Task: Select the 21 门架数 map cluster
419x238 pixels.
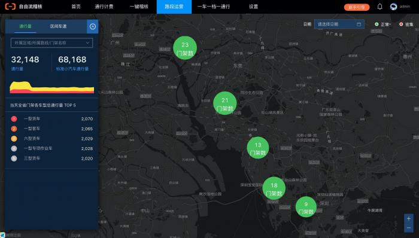Action: pos(224,103)
